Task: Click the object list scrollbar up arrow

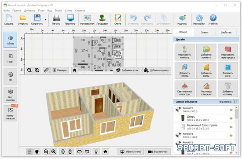Action: [236, 107]
